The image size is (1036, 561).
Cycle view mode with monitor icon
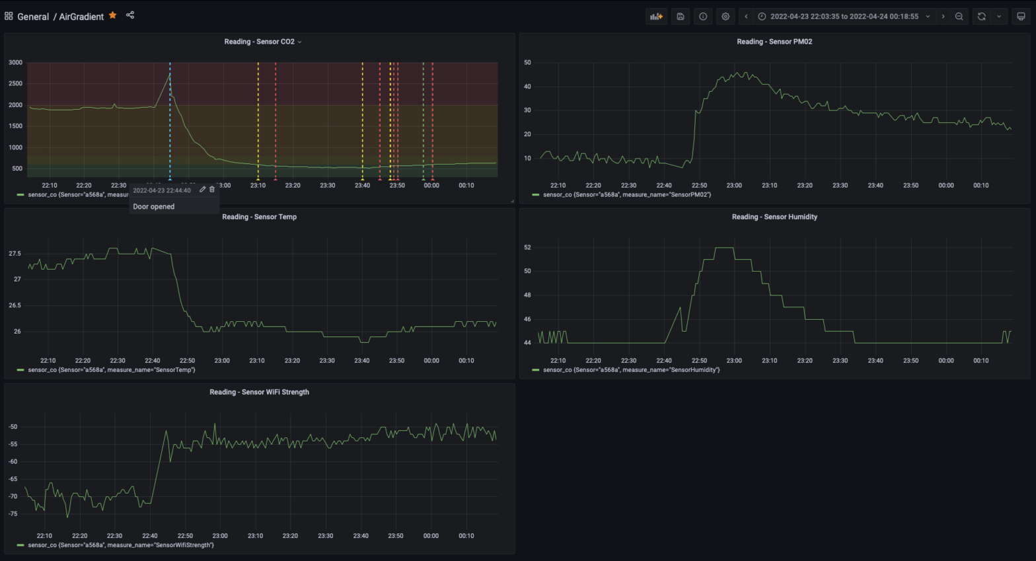pyautogui.click(x=1021, y=17)
